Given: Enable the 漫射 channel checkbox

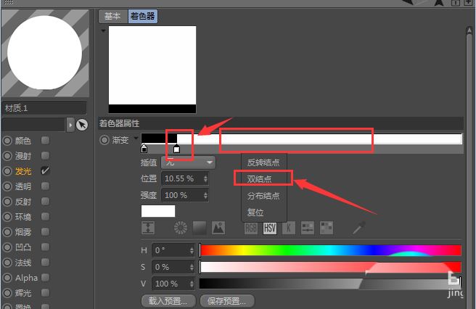Looking at the screenshot, I should pyautogui.click(x=45, y=156).
